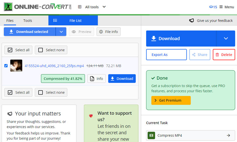Click Download selected button
The height and width of the screenshot is (142, 237).
point(30,31)
